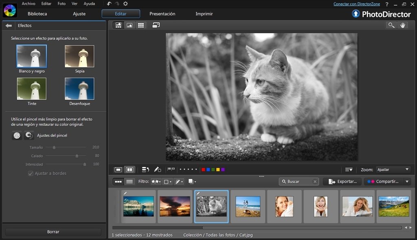Choose the red color label
The width and height of the screenshot is (417, 240).
[204, 170]
